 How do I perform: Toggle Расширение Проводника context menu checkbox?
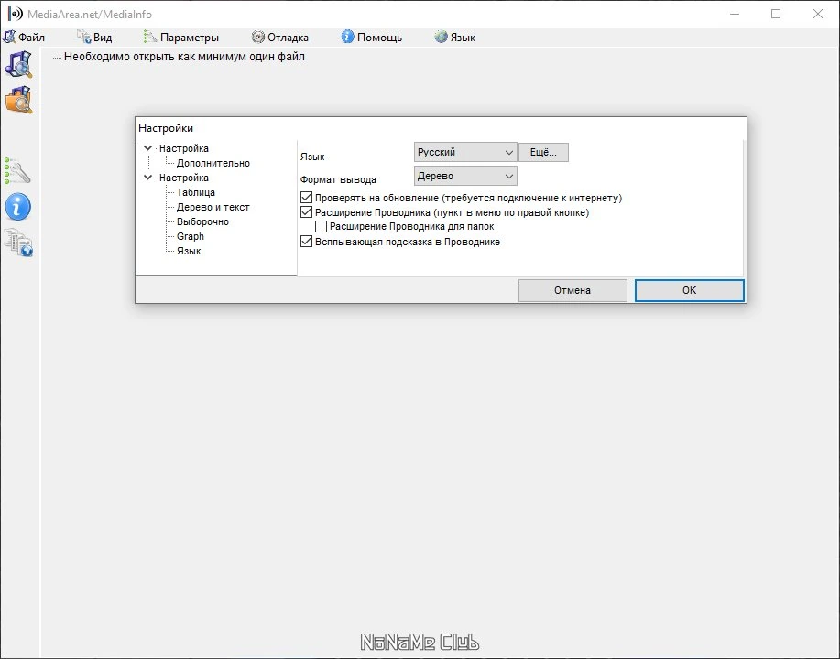[307, 212]
